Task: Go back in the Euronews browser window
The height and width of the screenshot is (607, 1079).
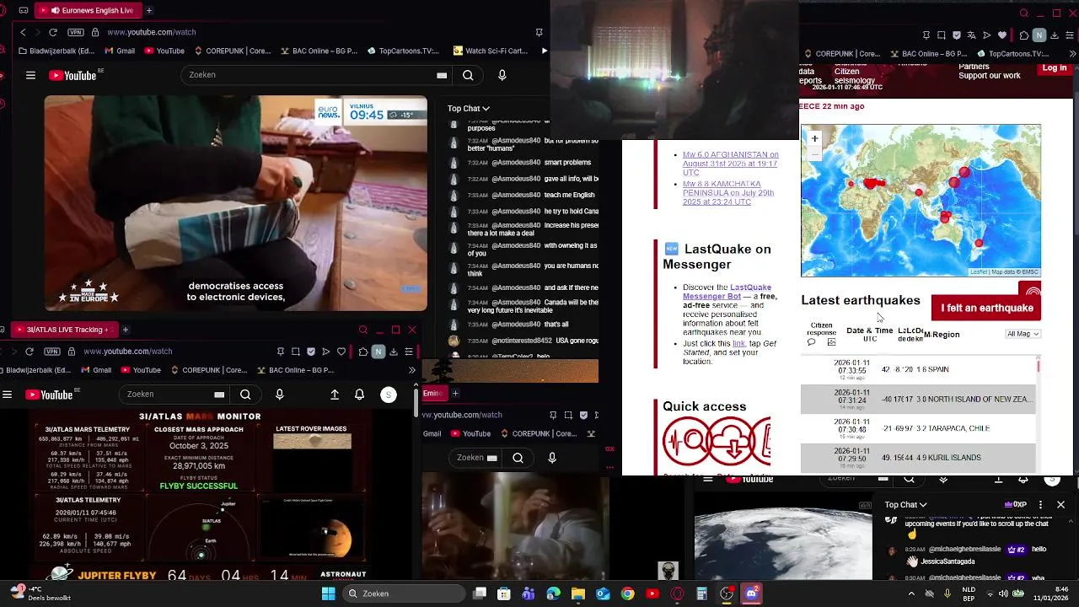Action: pos(23,32)
